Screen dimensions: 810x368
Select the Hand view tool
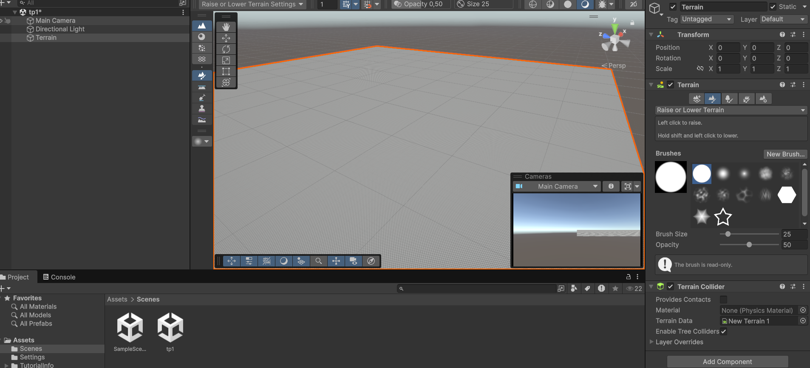coord(226,27)
